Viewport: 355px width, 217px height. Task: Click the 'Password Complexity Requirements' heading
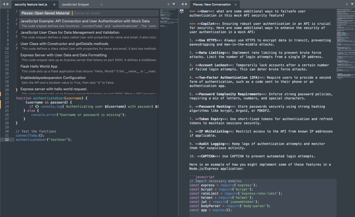(x=230, y=94)
